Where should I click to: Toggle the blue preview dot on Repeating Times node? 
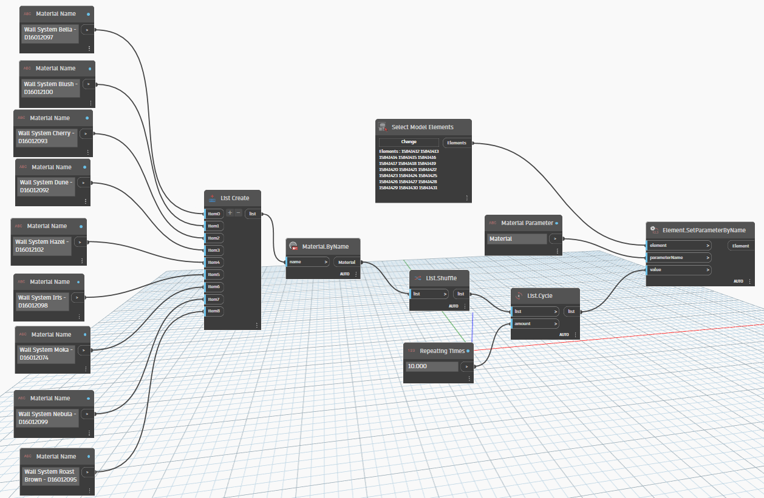tap(468, 351)
